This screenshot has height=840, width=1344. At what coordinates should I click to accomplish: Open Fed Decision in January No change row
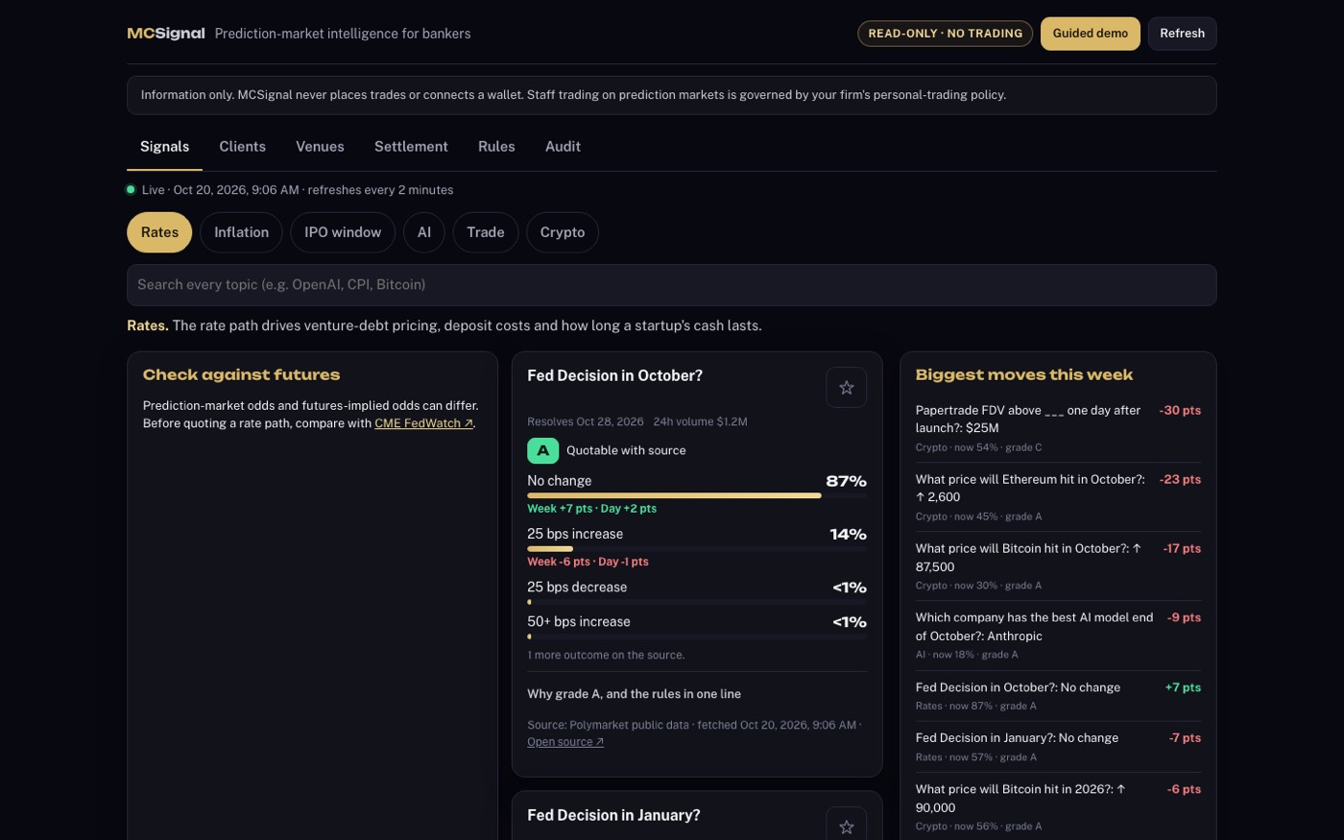coord(1058,747)
